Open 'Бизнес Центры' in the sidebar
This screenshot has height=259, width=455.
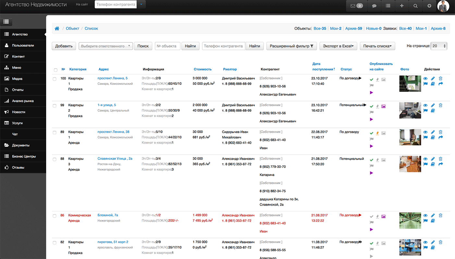pos(23,156)
